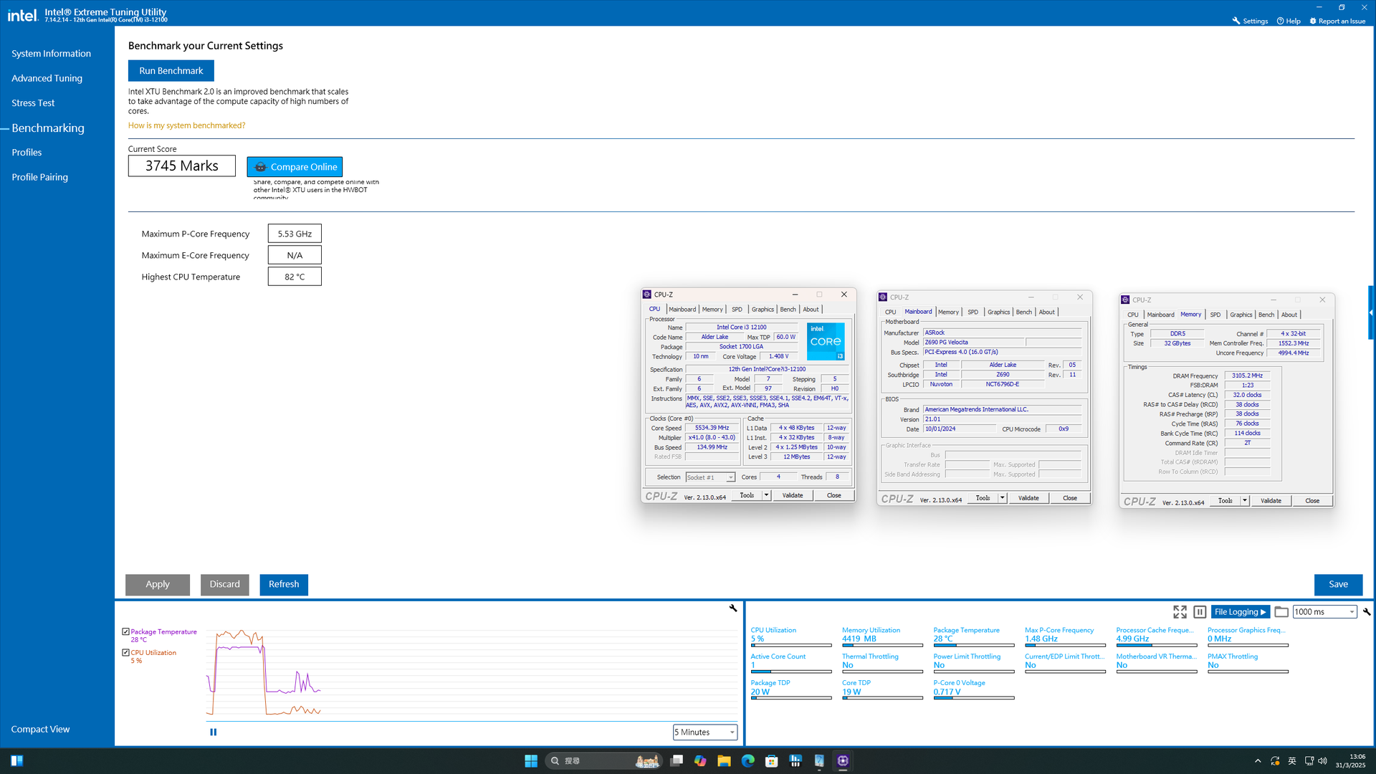This screenshot has height=774, width=1376.
Task: Click Processor Cache Frequency meter bar
Action: (1157, 646)
